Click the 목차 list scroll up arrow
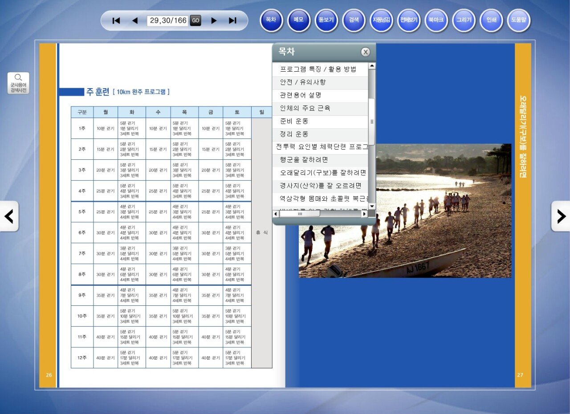 pyautogui.click(x=372, y=66)
